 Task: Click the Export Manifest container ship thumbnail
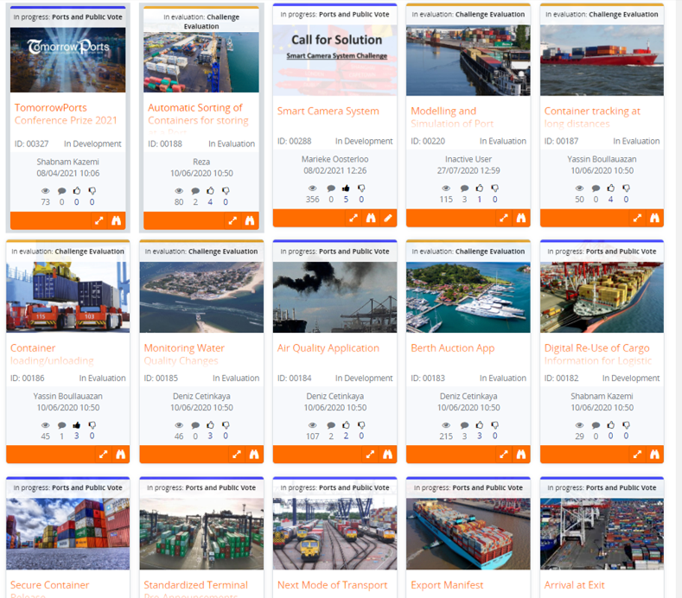point(468,534)
